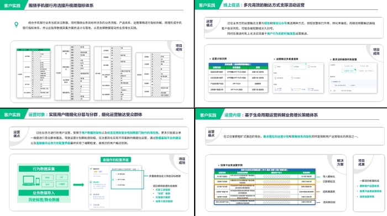Viewport: 387px width, 216px height.
Task: Open the 运营触达多渠道选择 screenshot
Action: (x=298, y=78)
